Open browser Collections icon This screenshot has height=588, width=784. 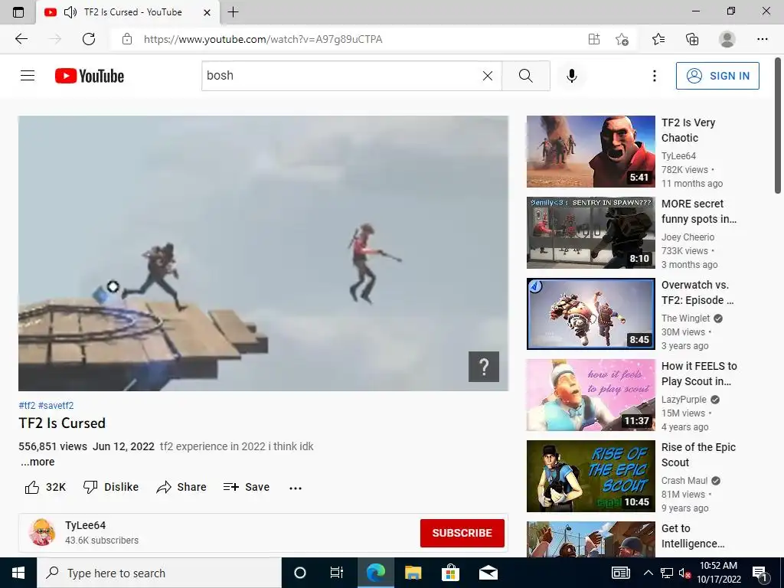coord(692,39)
